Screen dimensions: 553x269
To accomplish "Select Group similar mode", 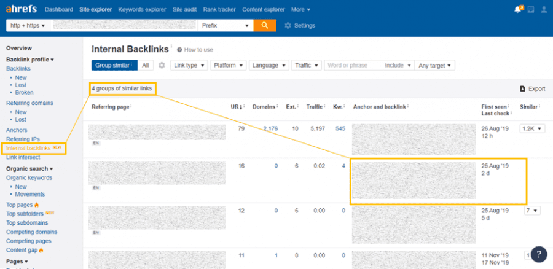I will click(115, 65).
